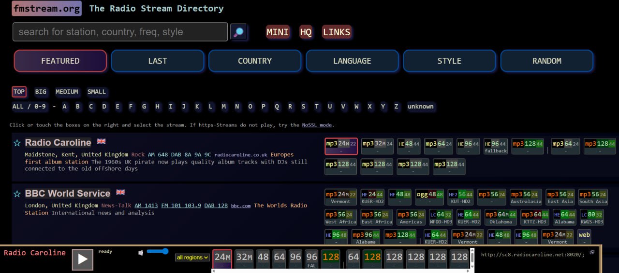Viewport: 619px width, 273px height.
Task: Switch to the STYLE tab
Action: [449, 61]
